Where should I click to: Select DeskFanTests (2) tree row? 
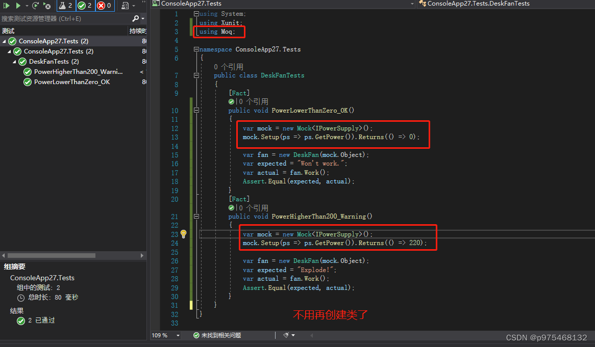pos(73,61)
